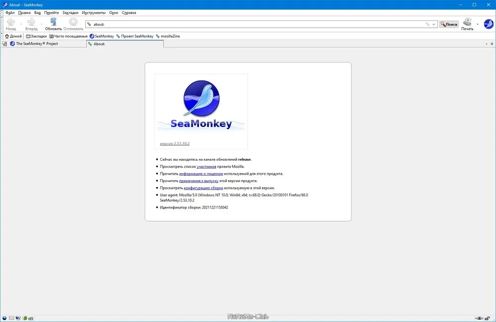Open the участников contributors link
The height and width of the screenshot is (322, 496).
pos(206,166)
